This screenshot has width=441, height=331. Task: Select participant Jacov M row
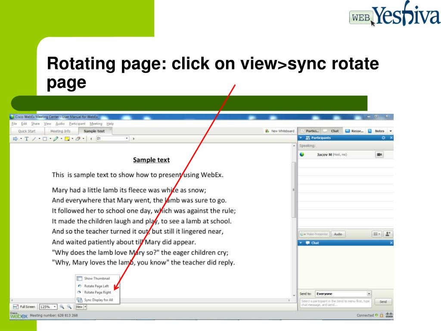(x=346, y=155)
